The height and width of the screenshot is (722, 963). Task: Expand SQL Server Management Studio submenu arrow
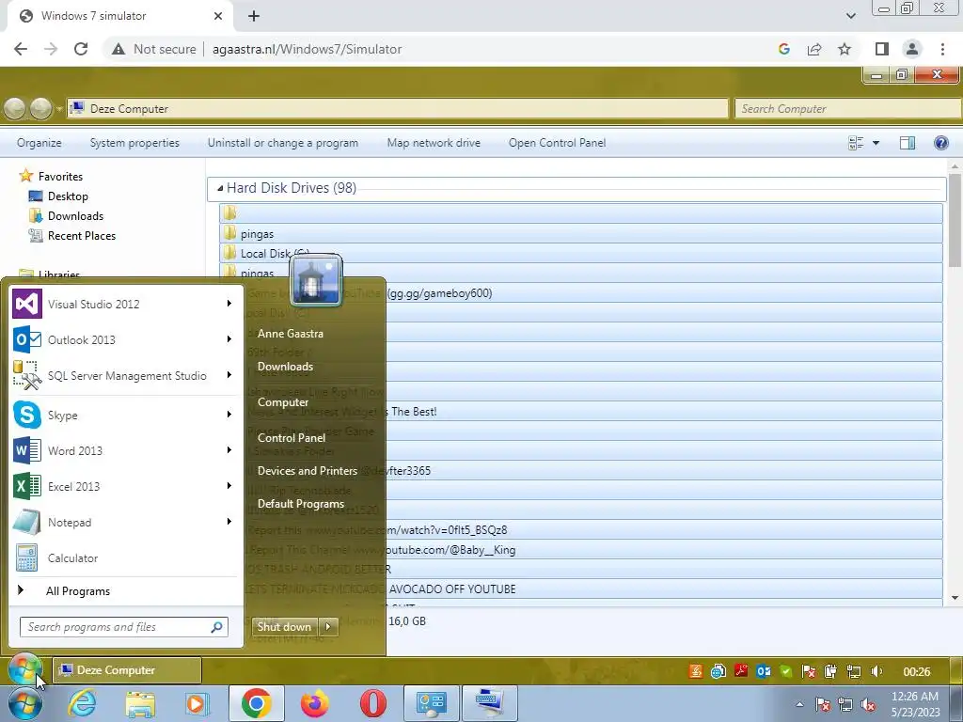[x=229, y=374]
